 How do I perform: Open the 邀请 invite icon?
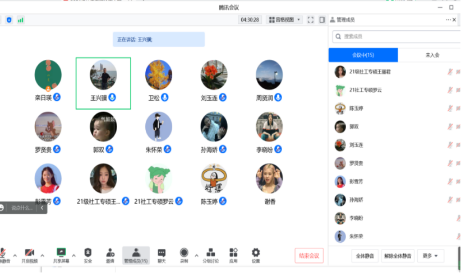pos(110,255)
